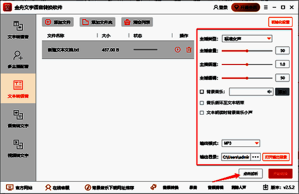Open the 在线客服 support link
299x194 pixels.
57,188
